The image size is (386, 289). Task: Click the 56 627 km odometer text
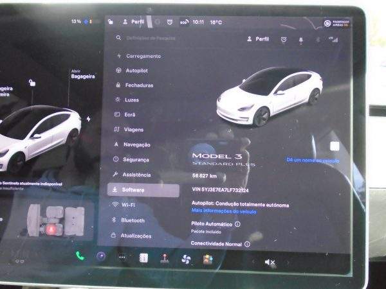[205, 176]
